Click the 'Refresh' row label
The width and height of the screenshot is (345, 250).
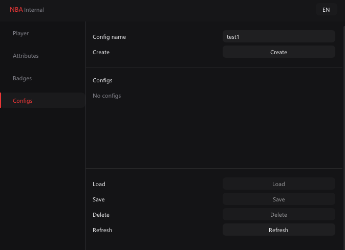102,230
